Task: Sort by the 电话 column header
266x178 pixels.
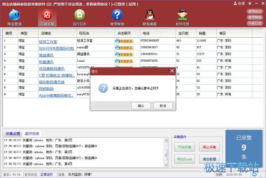Action: 158,33
